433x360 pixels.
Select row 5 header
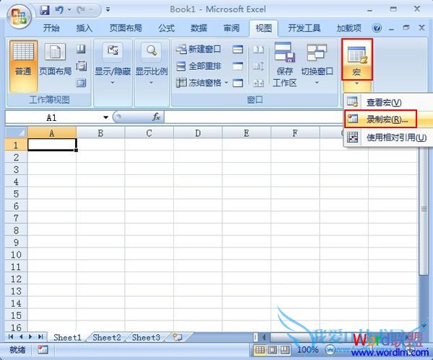(16, 194)
